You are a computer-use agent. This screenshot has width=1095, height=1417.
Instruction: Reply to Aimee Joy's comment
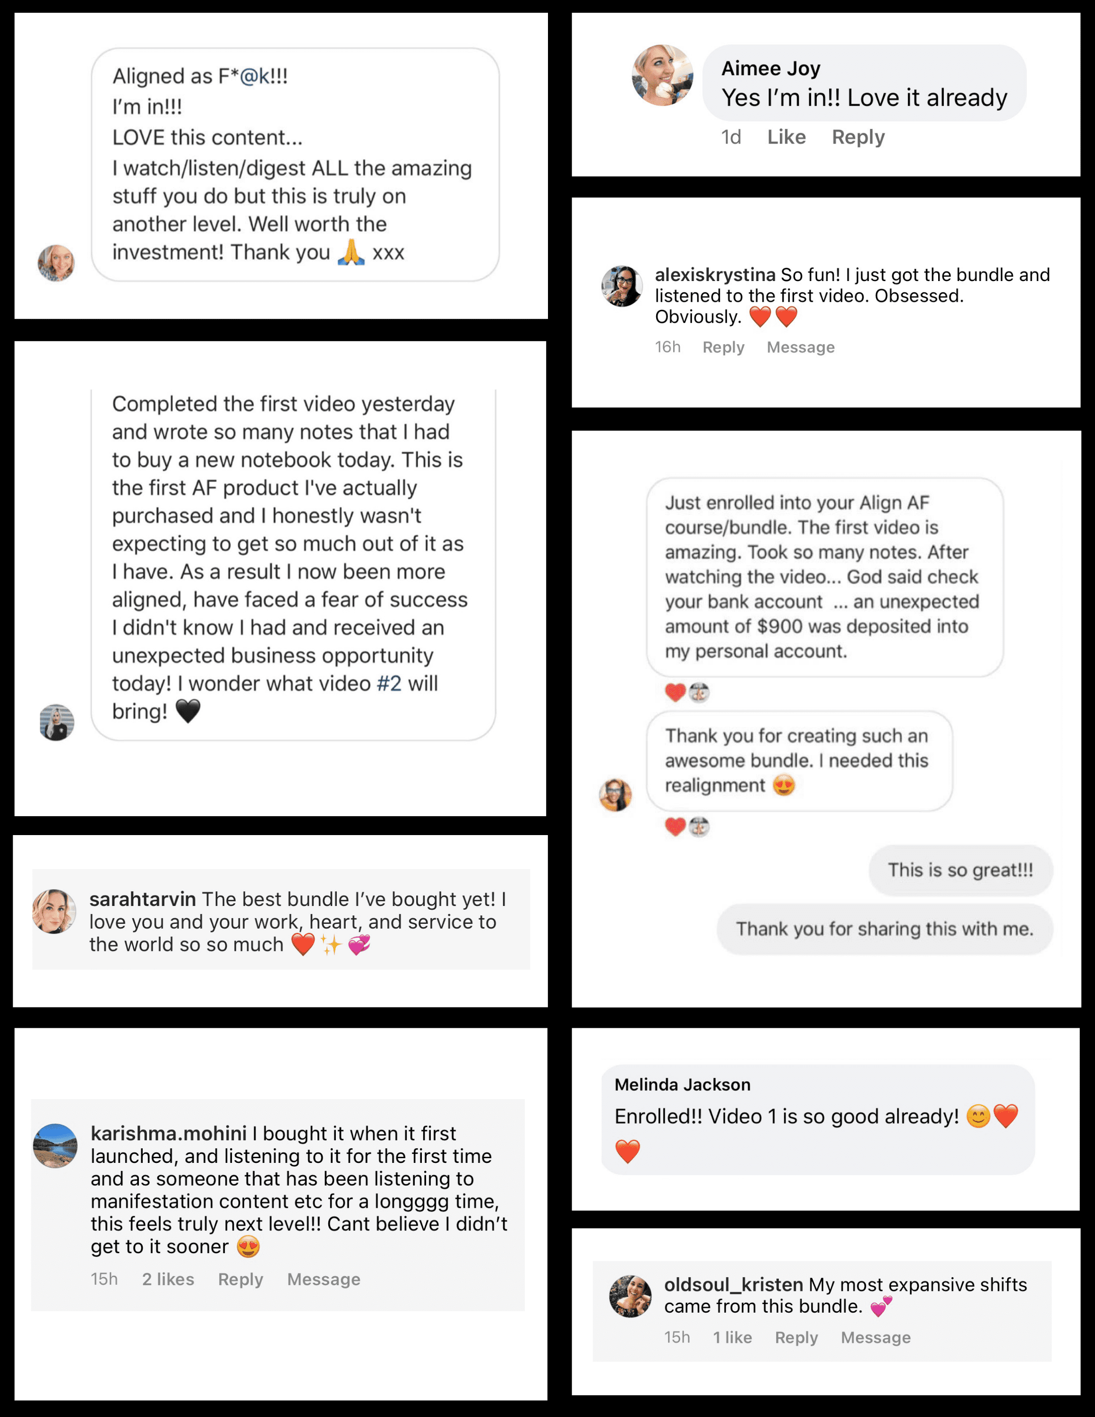[857, 137]
